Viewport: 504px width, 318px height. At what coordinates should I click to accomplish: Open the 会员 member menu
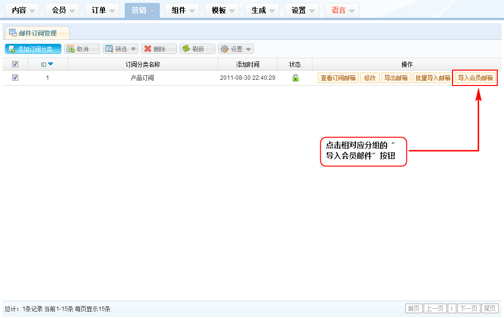click(62, 10)
